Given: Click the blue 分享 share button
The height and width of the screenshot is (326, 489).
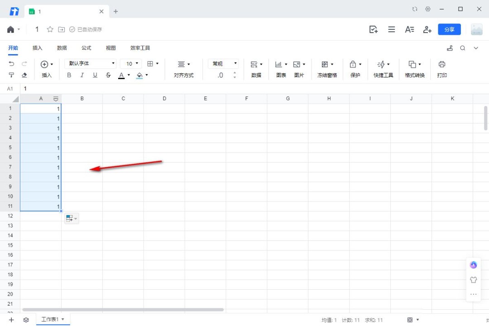Looking at the screenshot, I should pos(449,29).
